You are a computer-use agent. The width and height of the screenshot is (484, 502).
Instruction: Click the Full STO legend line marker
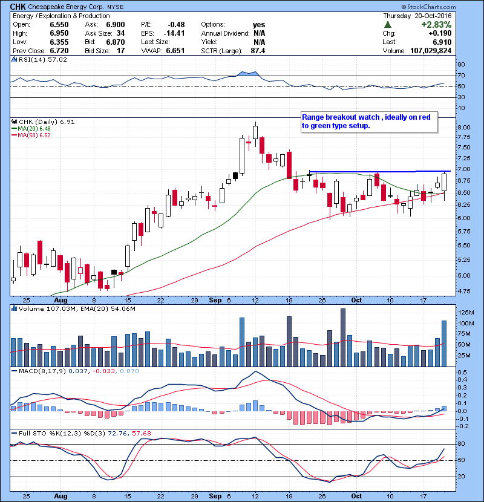point(15,433)
